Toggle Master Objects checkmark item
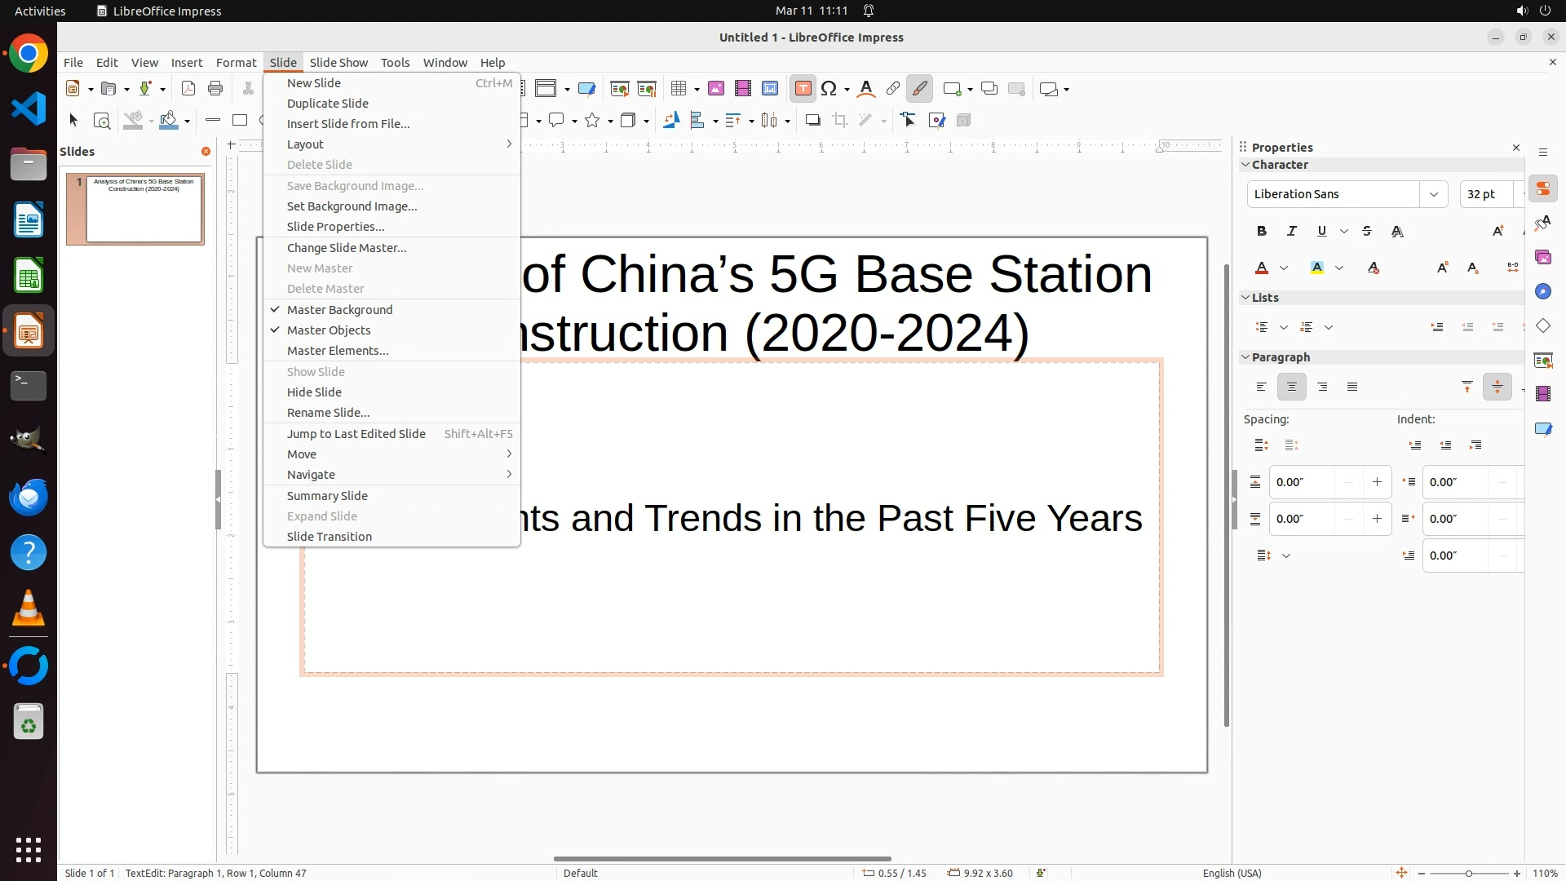The image size is (1566, 881). [x=329, y=330]
